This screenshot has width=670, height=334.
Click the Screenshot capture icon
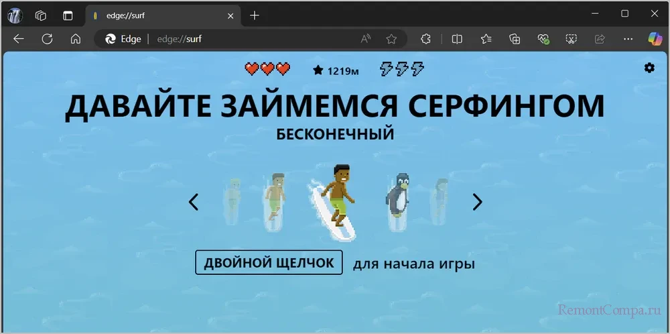(572, 39)
